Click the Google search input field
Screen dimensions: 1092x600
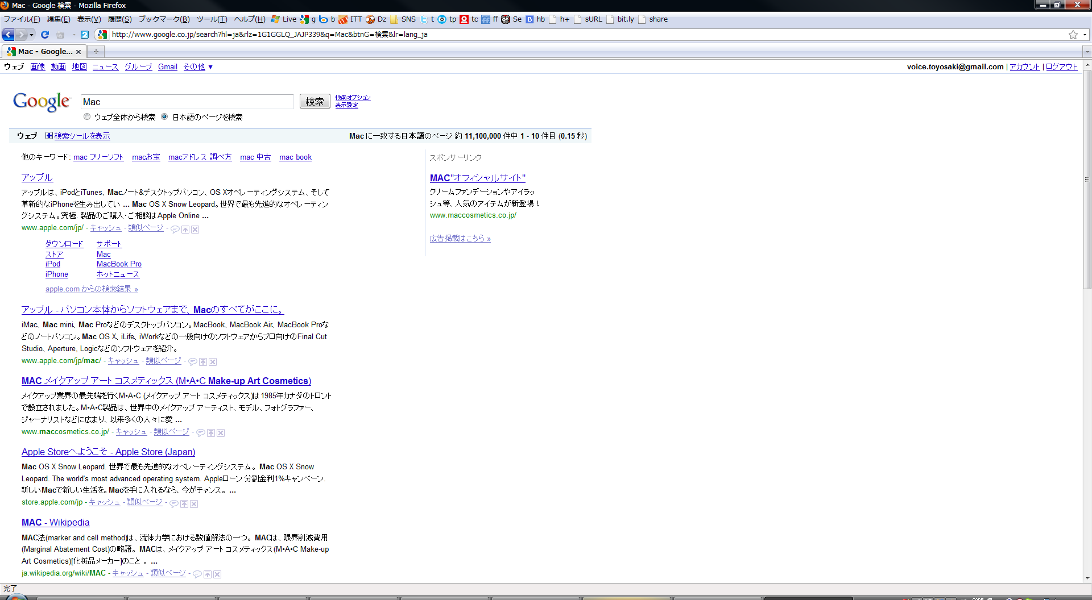(x=187, y=102)
